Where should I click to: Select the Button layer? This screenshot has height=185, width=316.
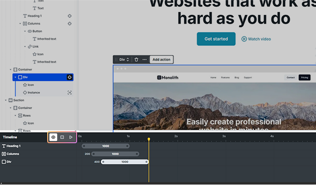point(35,31)
